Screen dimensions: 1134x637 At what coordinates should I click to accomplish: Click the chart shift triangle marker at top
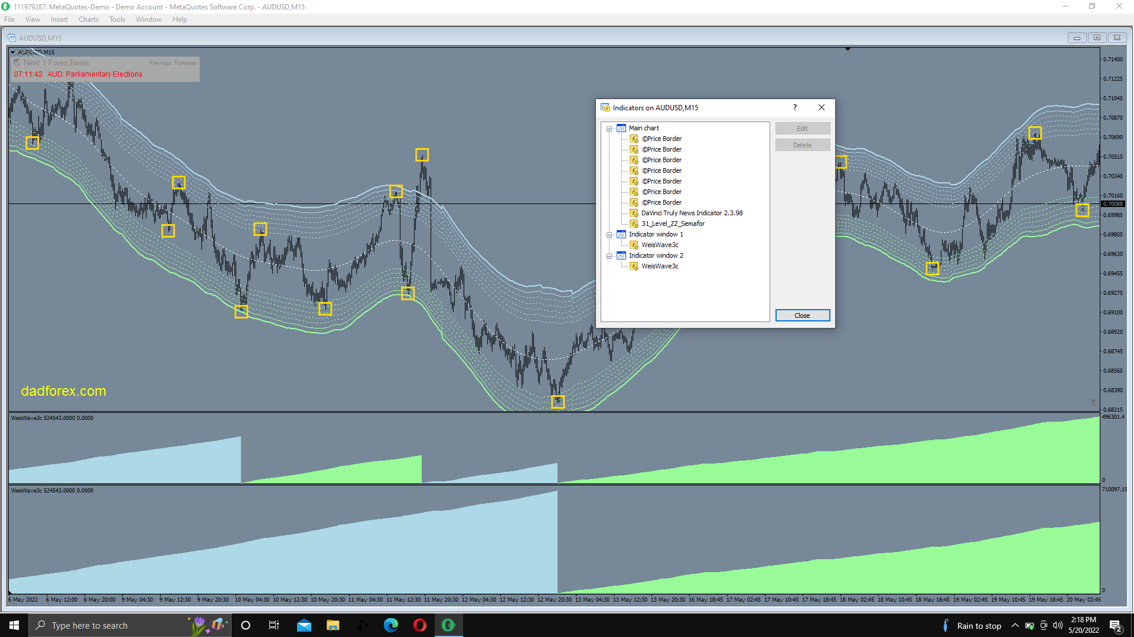coord(848,49)
